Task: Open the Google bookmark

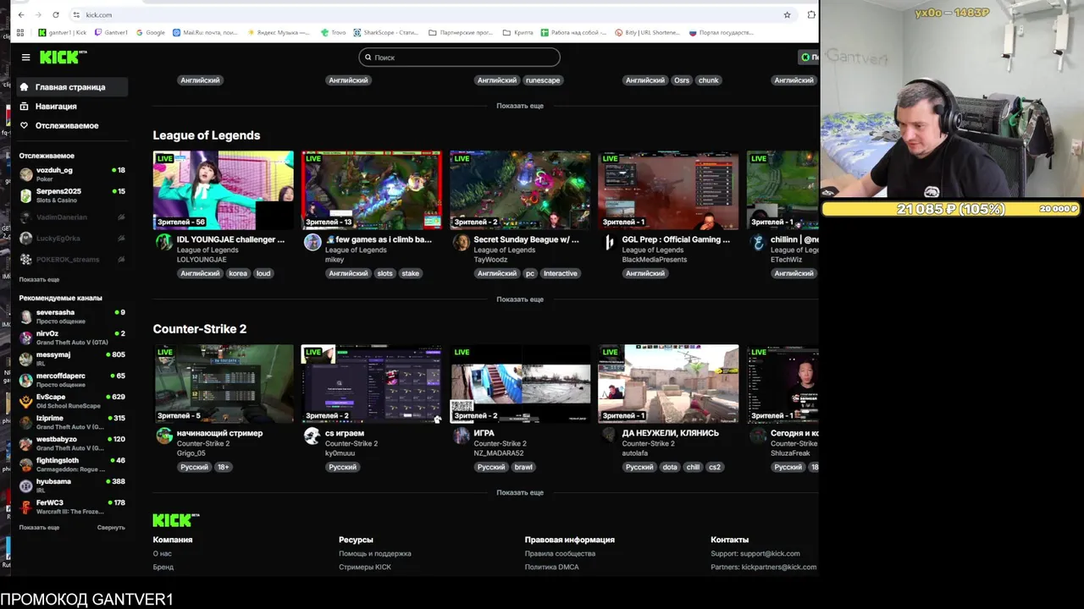Action: point(151,32)
